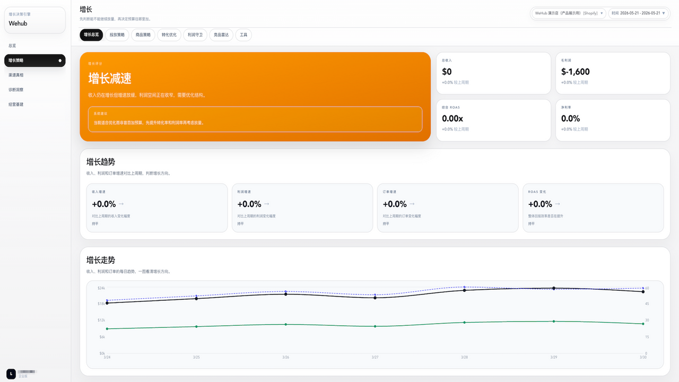Click the green data point at 3/26
Image resolution: width=679 pixels, height=382 pixels.
(286, 324)
